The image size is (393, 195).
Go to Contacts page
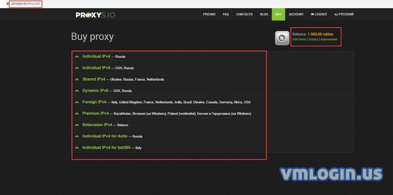[x=244, y=14]
